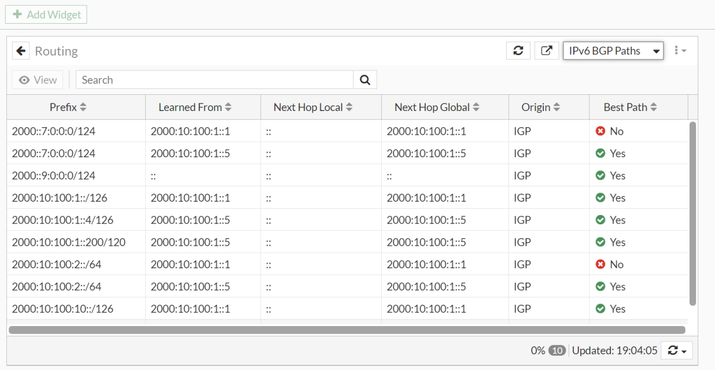Click the View button above the table
Image resolution: width=715 pixels, height=370 pixels.
37,79
